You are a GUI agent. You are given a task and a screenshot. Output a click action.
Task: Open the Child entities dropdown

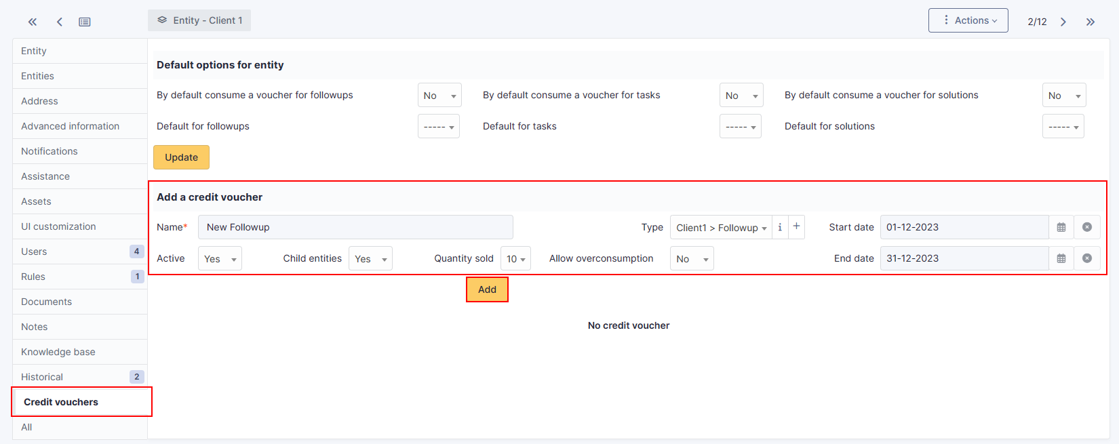370,259
